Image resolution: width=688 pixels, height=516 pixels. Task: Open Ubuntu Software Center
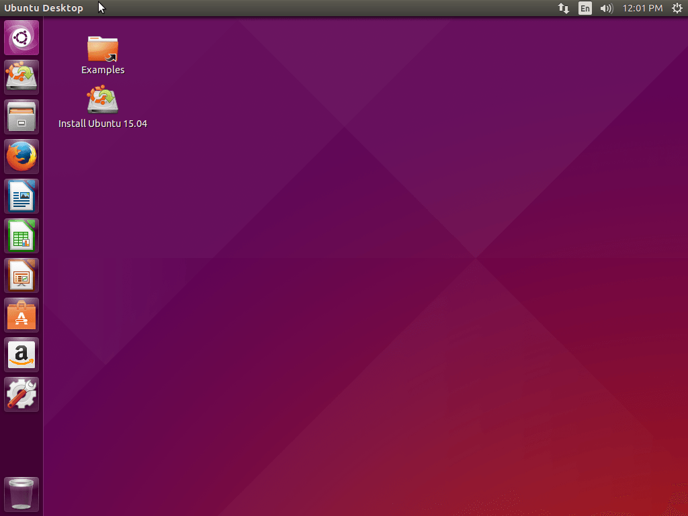click(x=21, y=315)
